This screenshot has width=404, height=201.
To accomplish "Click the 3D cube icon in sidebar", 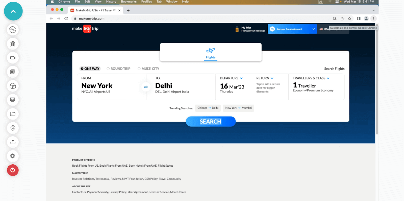I will pos(13,86).
